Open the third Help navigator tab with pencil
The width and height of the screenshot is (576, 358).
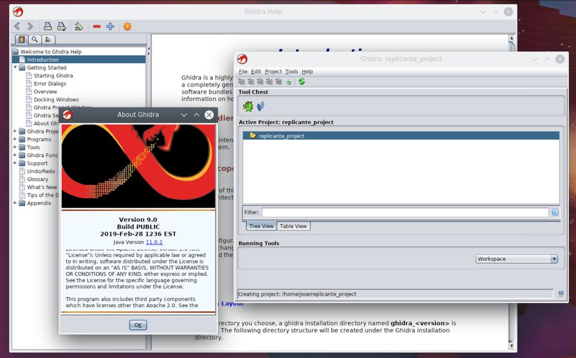pos(48,39)
